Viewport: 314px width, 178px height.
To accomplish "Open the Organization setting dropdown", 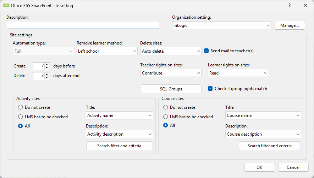I will [222, 25].
